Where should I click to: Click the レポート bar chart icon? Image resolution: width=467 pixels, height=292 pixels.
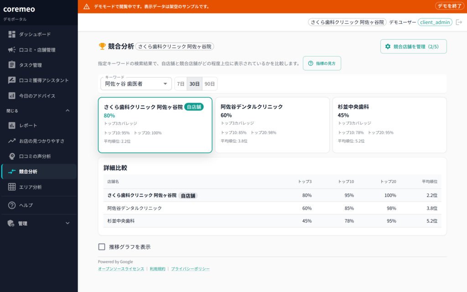tap(11, 125)
